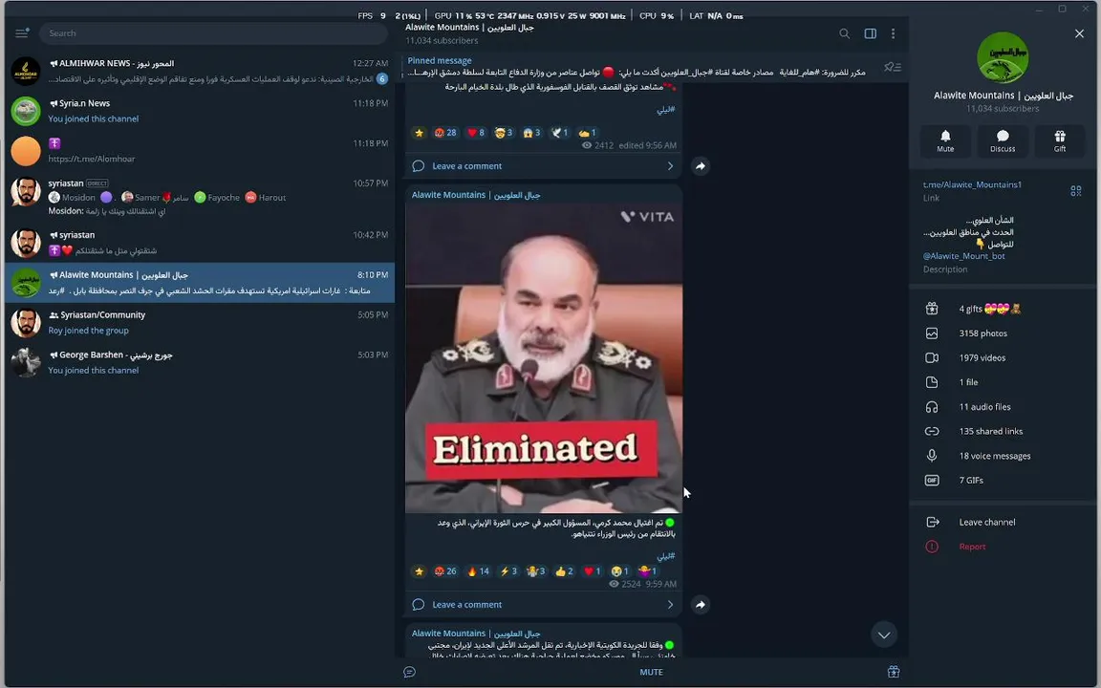Open the Syria.n News chat
The width and height of the screenshot is (1101, 688).
pos(200,111)
